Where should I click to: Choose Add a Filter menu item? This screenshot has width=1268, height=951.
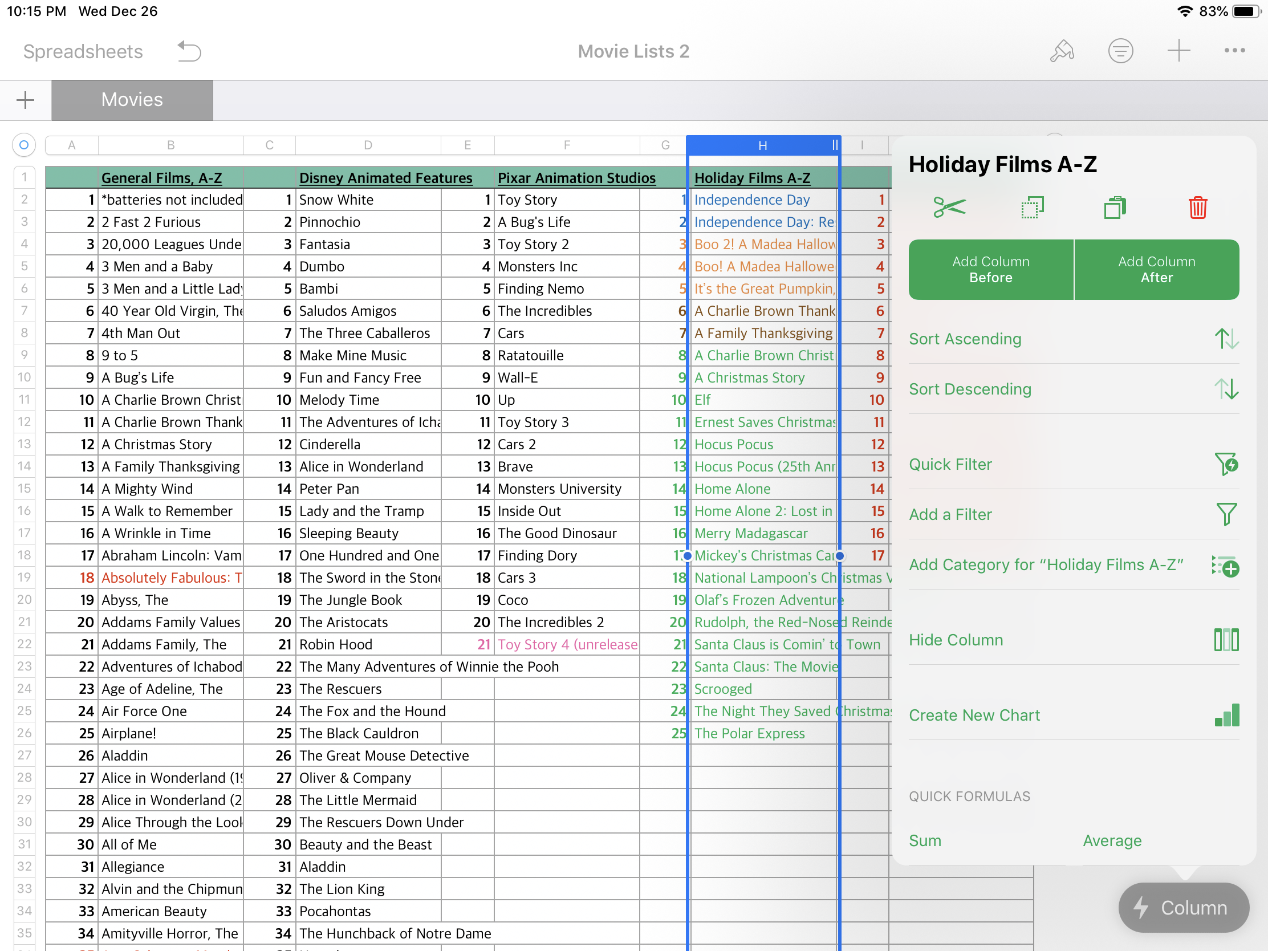pyautogui.click(x=1074, y=515)
